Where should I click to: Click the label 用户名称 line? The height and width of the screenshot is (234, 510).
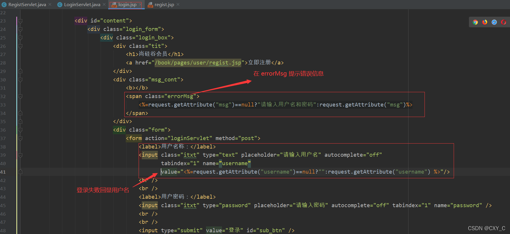[177, 147]
